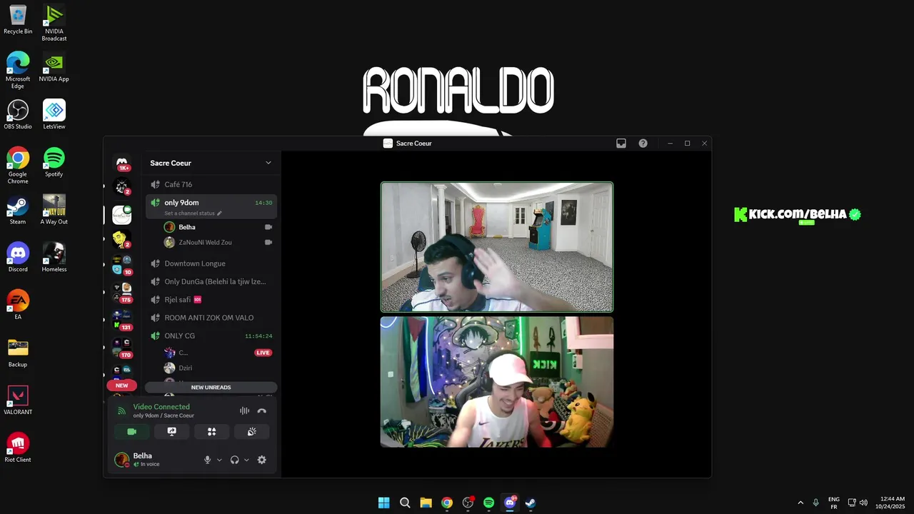914x514 pixels.
Task: Open OBS Studio desktop shortcut
Action: pos(18,114)
